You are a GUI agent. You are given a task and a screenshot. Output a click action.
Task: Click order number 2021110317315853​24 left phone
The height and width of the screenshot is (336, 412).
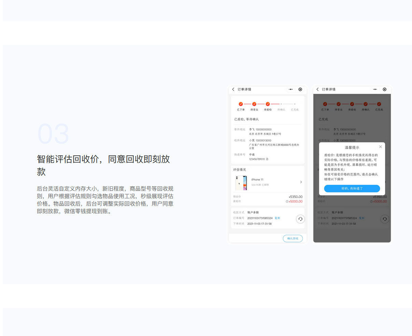tap(260, 218)
